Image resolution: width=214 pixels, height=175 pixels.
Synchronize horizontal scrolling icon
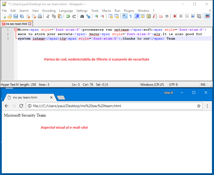point(116,17)
